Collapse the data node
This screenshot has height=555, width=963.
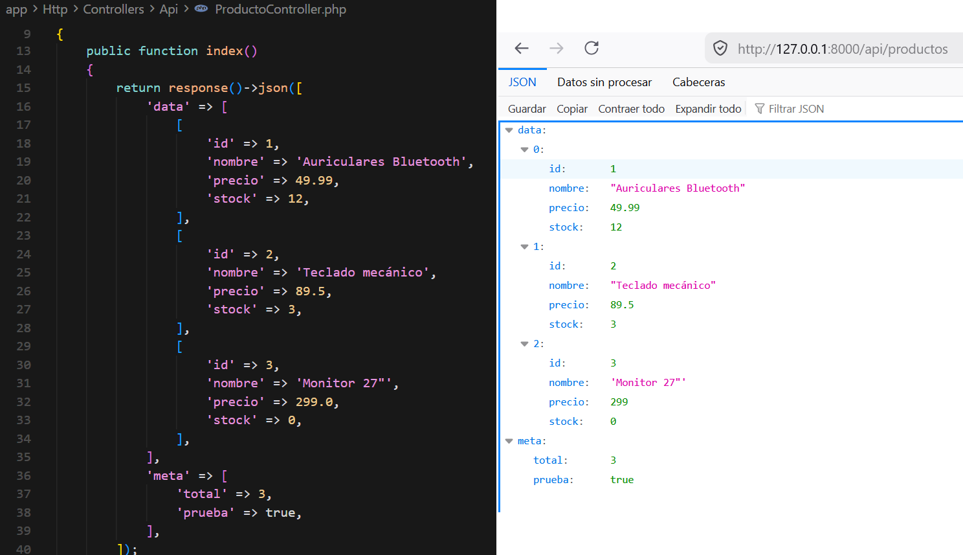coord(509,130)
